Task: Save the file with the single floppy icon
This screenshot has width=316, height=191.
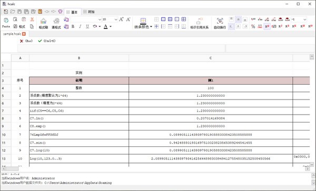Action: click(19, 12)
